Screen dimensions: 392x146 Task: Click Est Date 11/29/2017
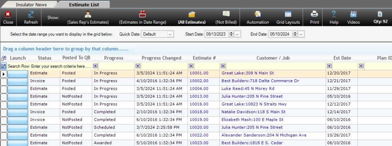coord(339,89)
